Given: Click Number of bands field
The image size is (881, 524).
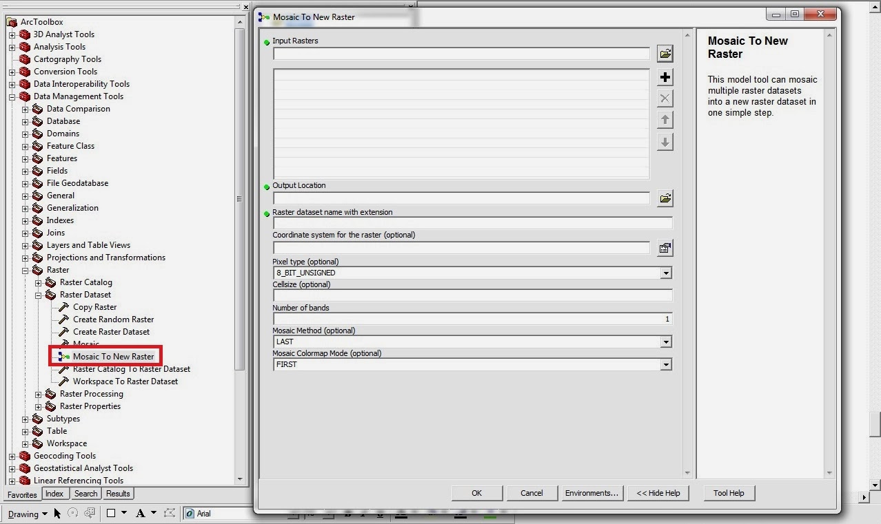Looking at the screenshot, I should click(x=472, y=319).
